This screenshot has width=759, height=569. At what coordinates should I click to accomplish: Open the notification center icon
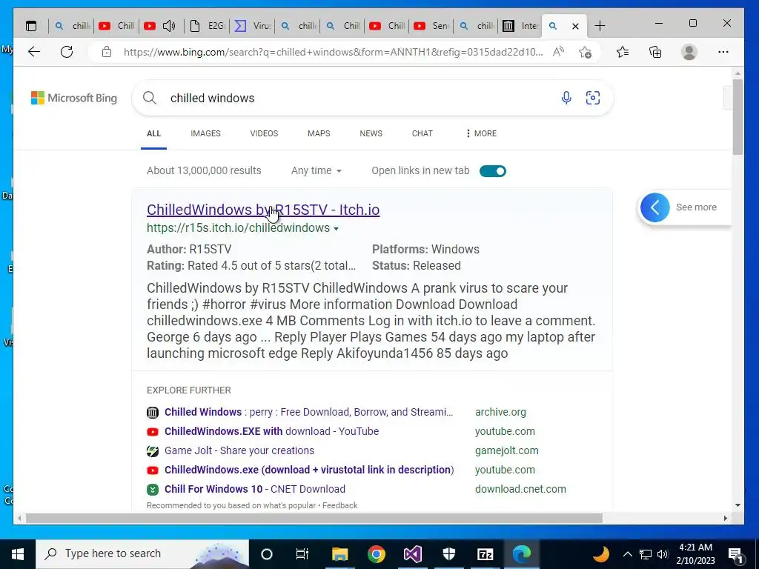coord(735,554)
